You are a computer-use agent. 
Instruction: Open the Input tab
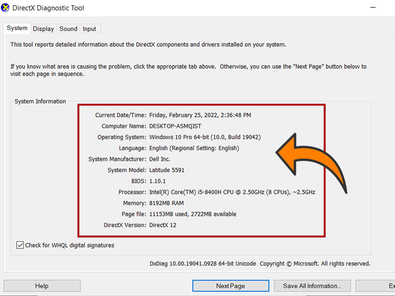click(x=89, y=29)
